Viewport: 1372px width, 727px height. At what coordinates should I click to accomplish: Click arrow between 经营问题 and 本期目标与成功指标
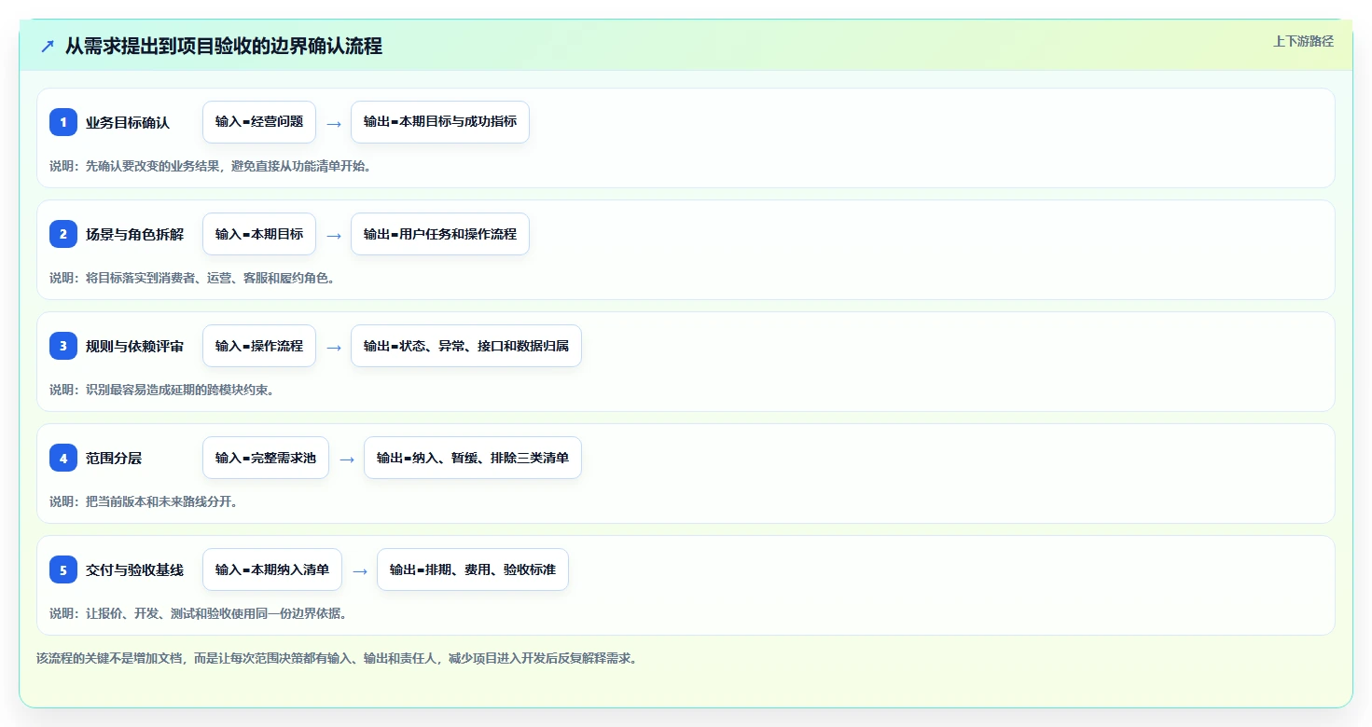[x=334, y=123]
